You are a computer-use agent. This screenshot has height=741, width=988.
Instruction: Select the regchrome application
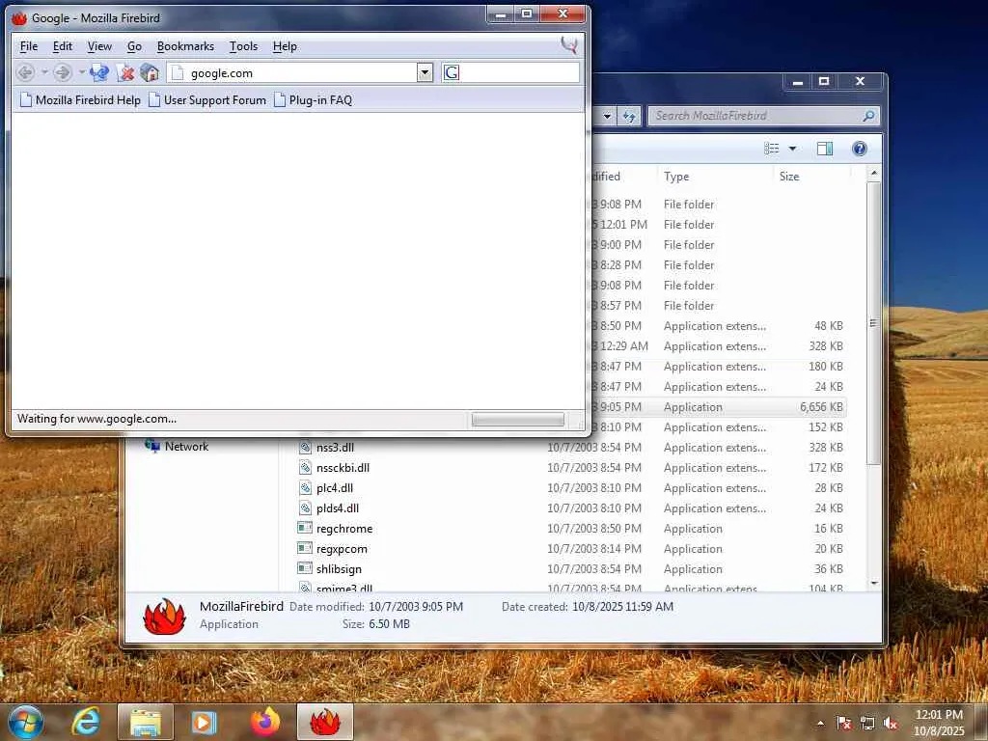[344, 528]
